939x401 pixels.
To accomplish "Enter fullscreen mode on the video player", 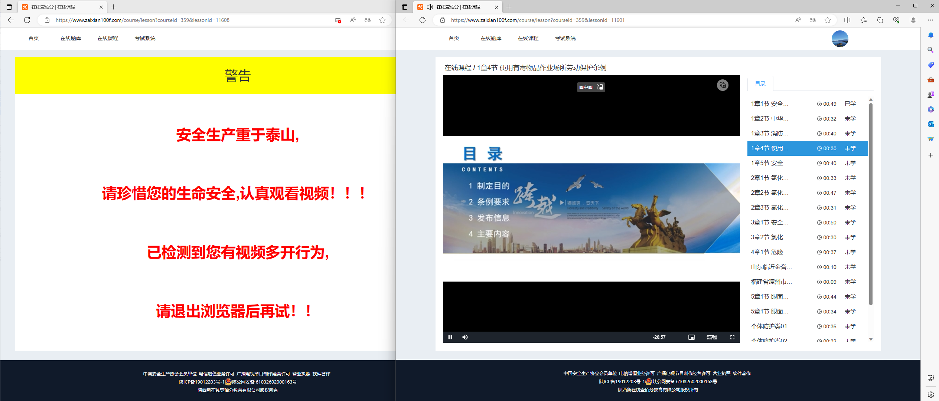I will (x=732, y=337).
